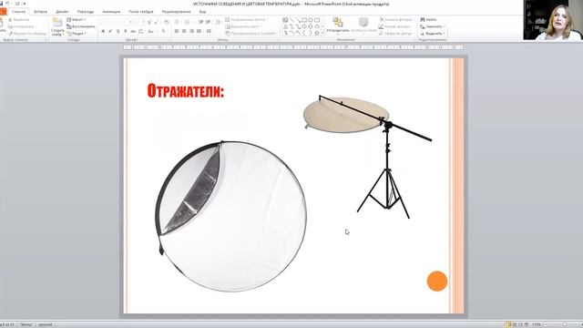This screenshot has height=328, width=583.
Task: Select the Отражатели title text
Action: (186, 91)
